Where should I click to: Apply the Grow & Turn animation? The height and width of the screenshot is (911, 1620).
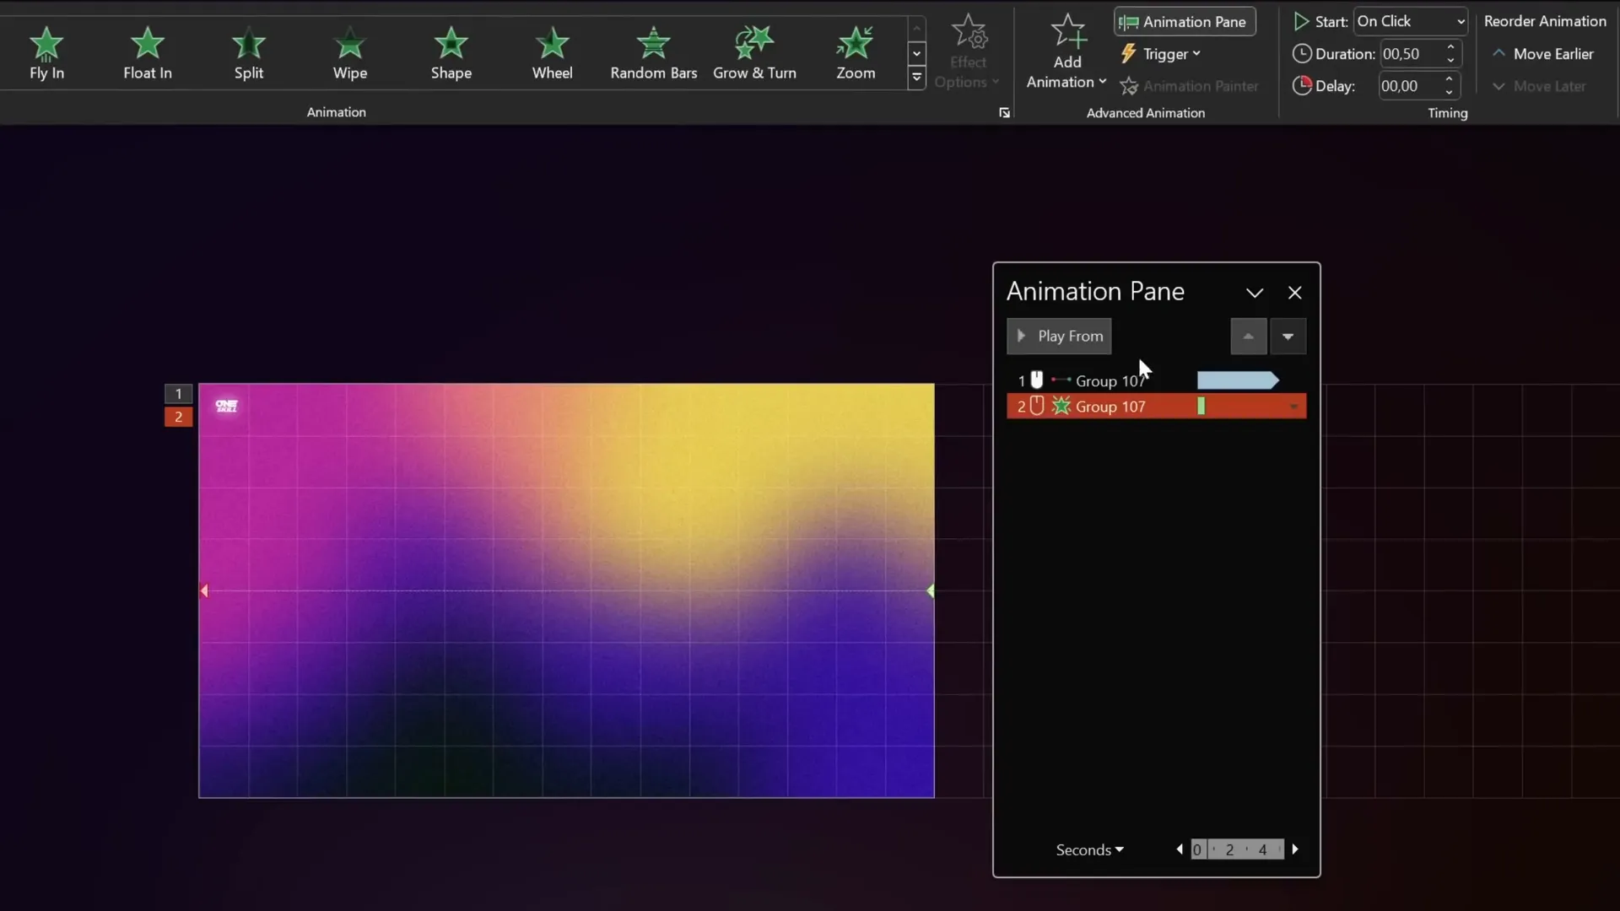pyautogui.click(x=754, y=53)
